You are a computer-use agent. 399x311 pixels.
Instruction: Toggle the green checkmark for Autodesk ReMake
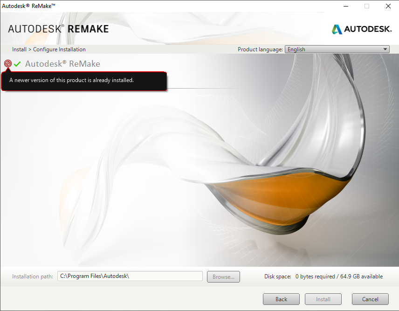(17, 64)
